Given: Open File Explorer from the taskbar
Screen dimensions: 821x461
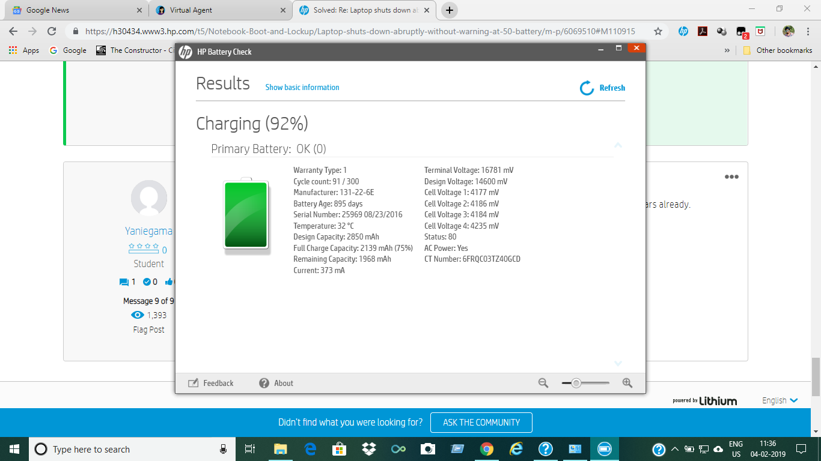Looking at the screenshot, I should point(281,449).
